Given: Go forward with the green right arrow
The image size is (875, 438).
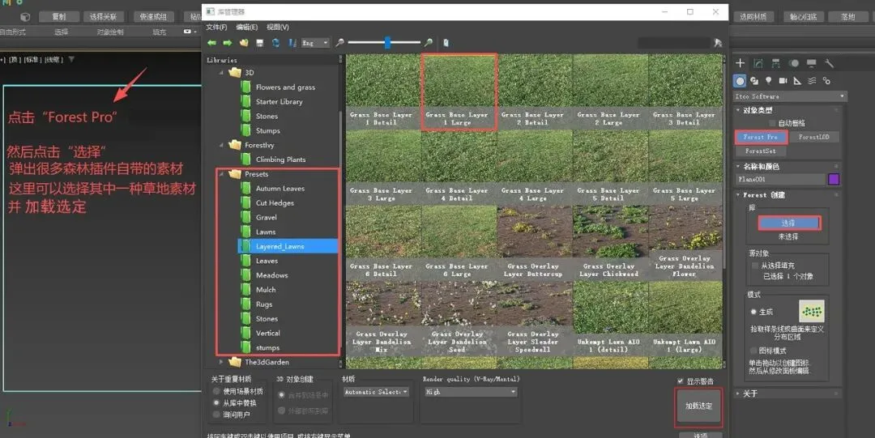Looking at the screenshot, I should [228, 43].
